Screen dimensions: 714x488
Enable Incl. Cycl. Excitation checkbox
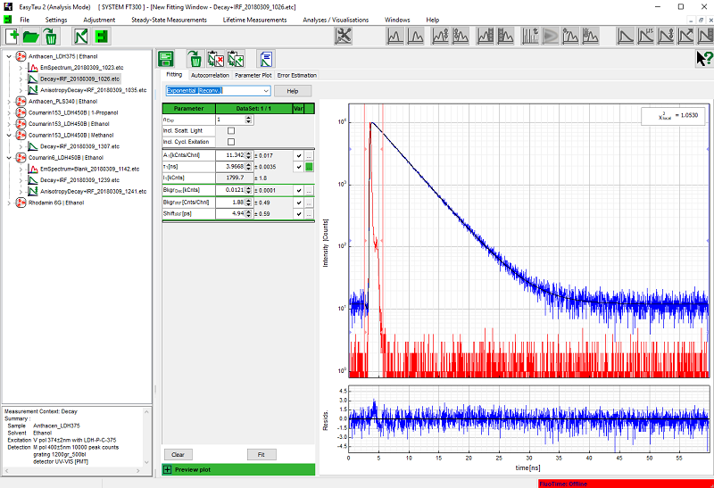pyautogui.click(x=231, y=142)
